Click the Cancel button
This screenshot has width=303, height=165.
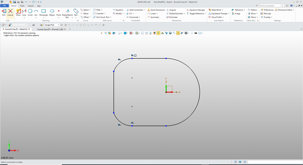pos(10,12)
